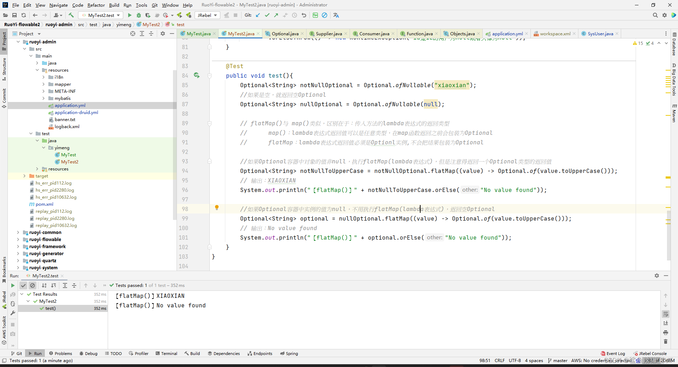Select the test() result row

coord(63,308)
